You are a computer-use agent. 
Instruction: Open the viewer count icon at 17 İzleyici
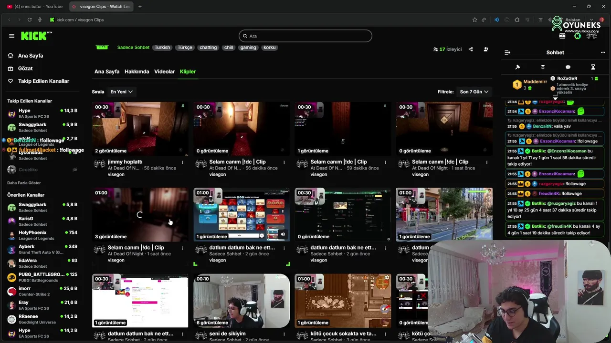pyautogui.click(x=435, y=49)
